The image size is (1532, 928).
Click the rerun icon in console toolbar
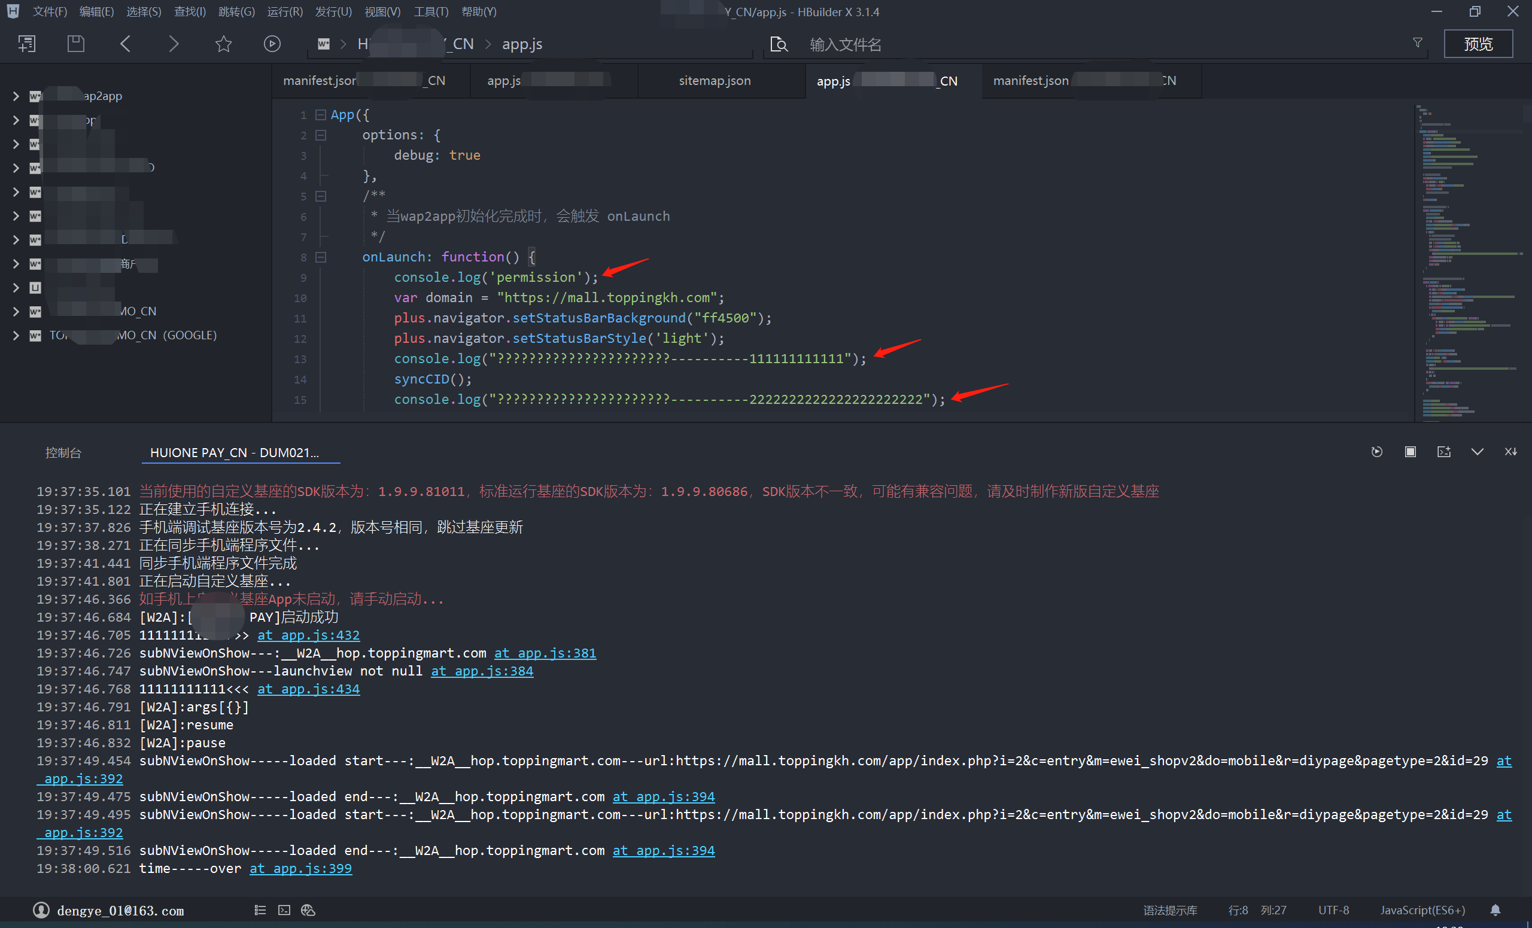(1376, 452)
